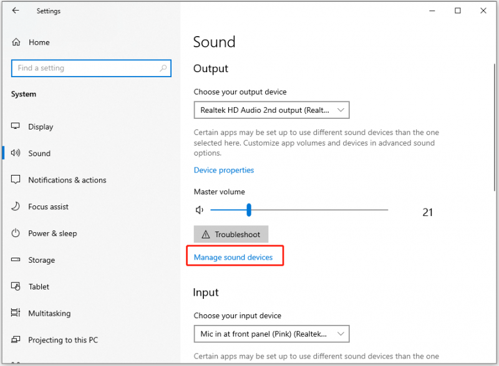Screen dimensions: 499x366
Task: Click the Find a setting field
Action: 91,68
